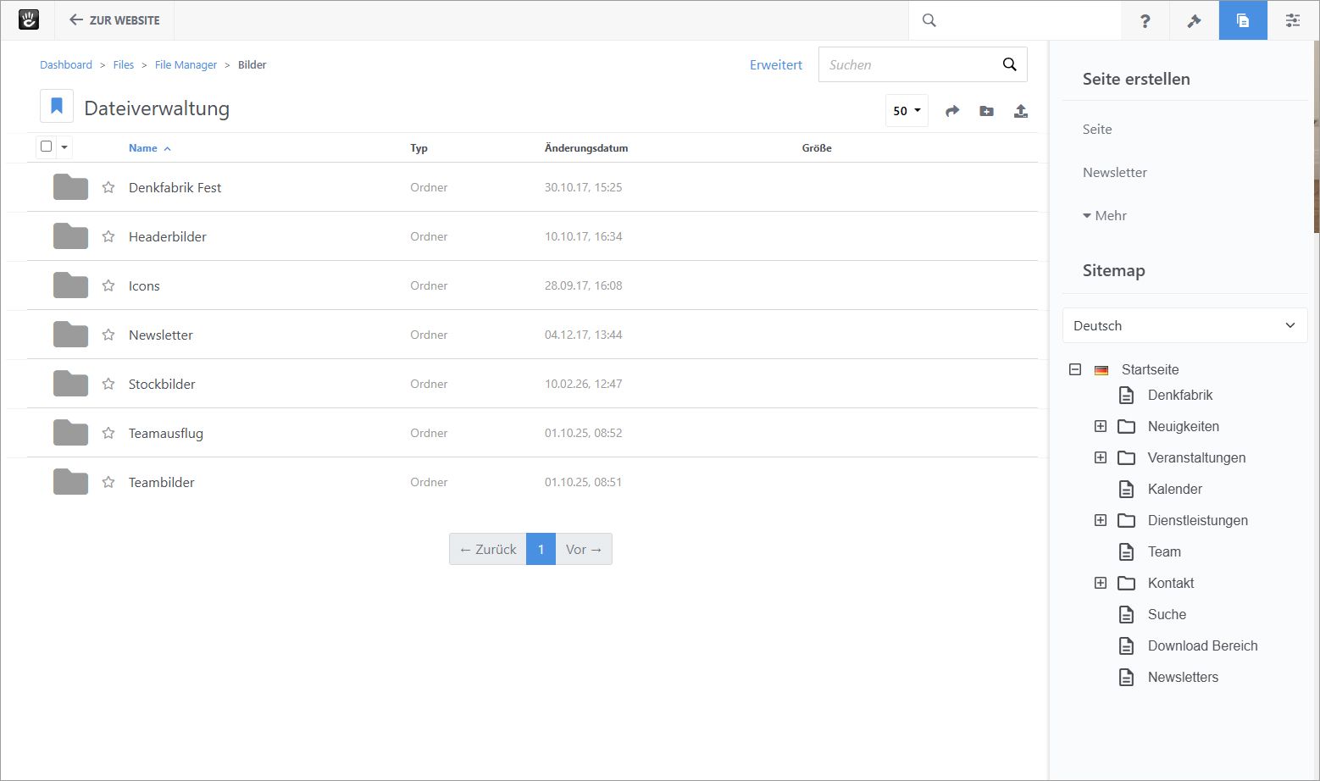
Task: Open the help question mark icon
Action: click(1145, 20)
